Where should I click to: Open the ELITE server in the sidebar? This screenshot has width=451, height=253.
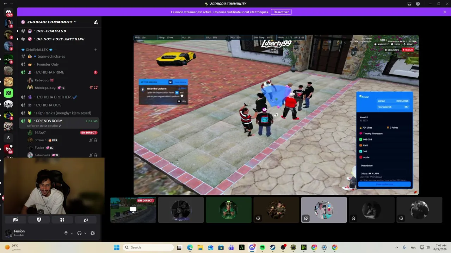tap(8, 59)
